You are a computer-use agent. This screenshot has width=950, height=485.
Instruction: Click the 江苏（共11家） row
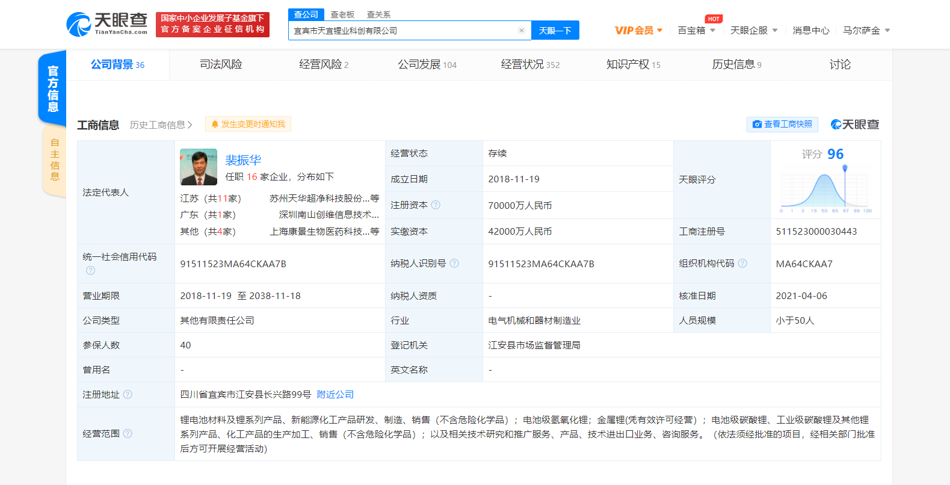point(279,198)
